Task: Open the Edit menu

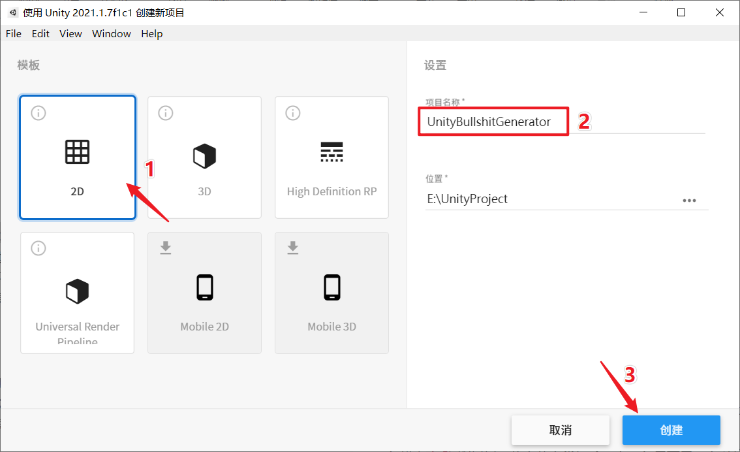Action: pos(40,33)
